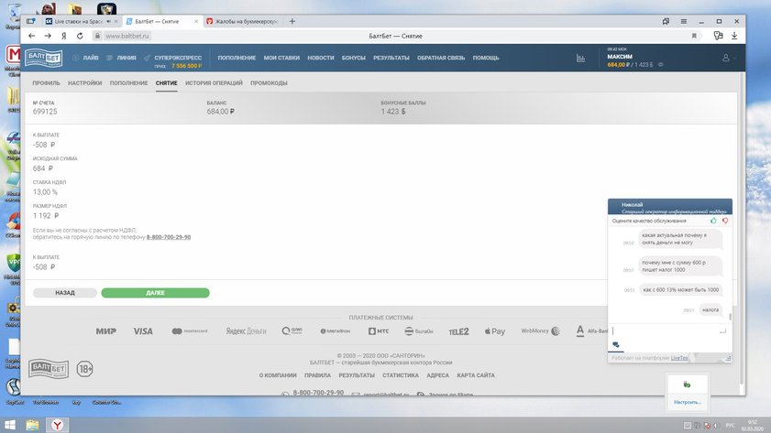
Task: Rate the chat with thumbs down
Action: pos(725,221)
